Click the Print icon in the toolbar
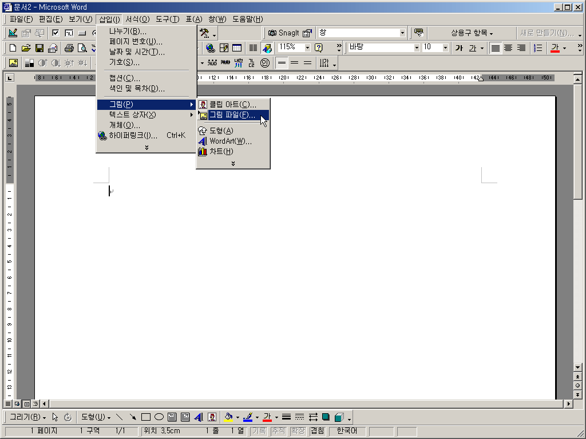The image size is (586, 439). [x=69, y=48]
